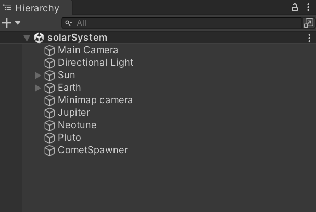Click the Sun cube icon

tap(49, 76)
